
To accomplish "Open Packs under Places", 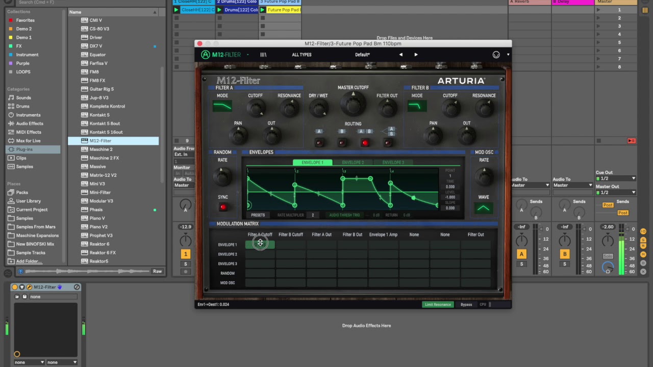I will tap(22, 192).
